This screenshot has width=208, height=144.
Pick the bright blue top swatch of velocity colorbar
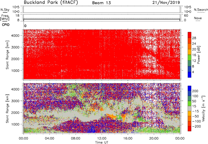point(190,88)
